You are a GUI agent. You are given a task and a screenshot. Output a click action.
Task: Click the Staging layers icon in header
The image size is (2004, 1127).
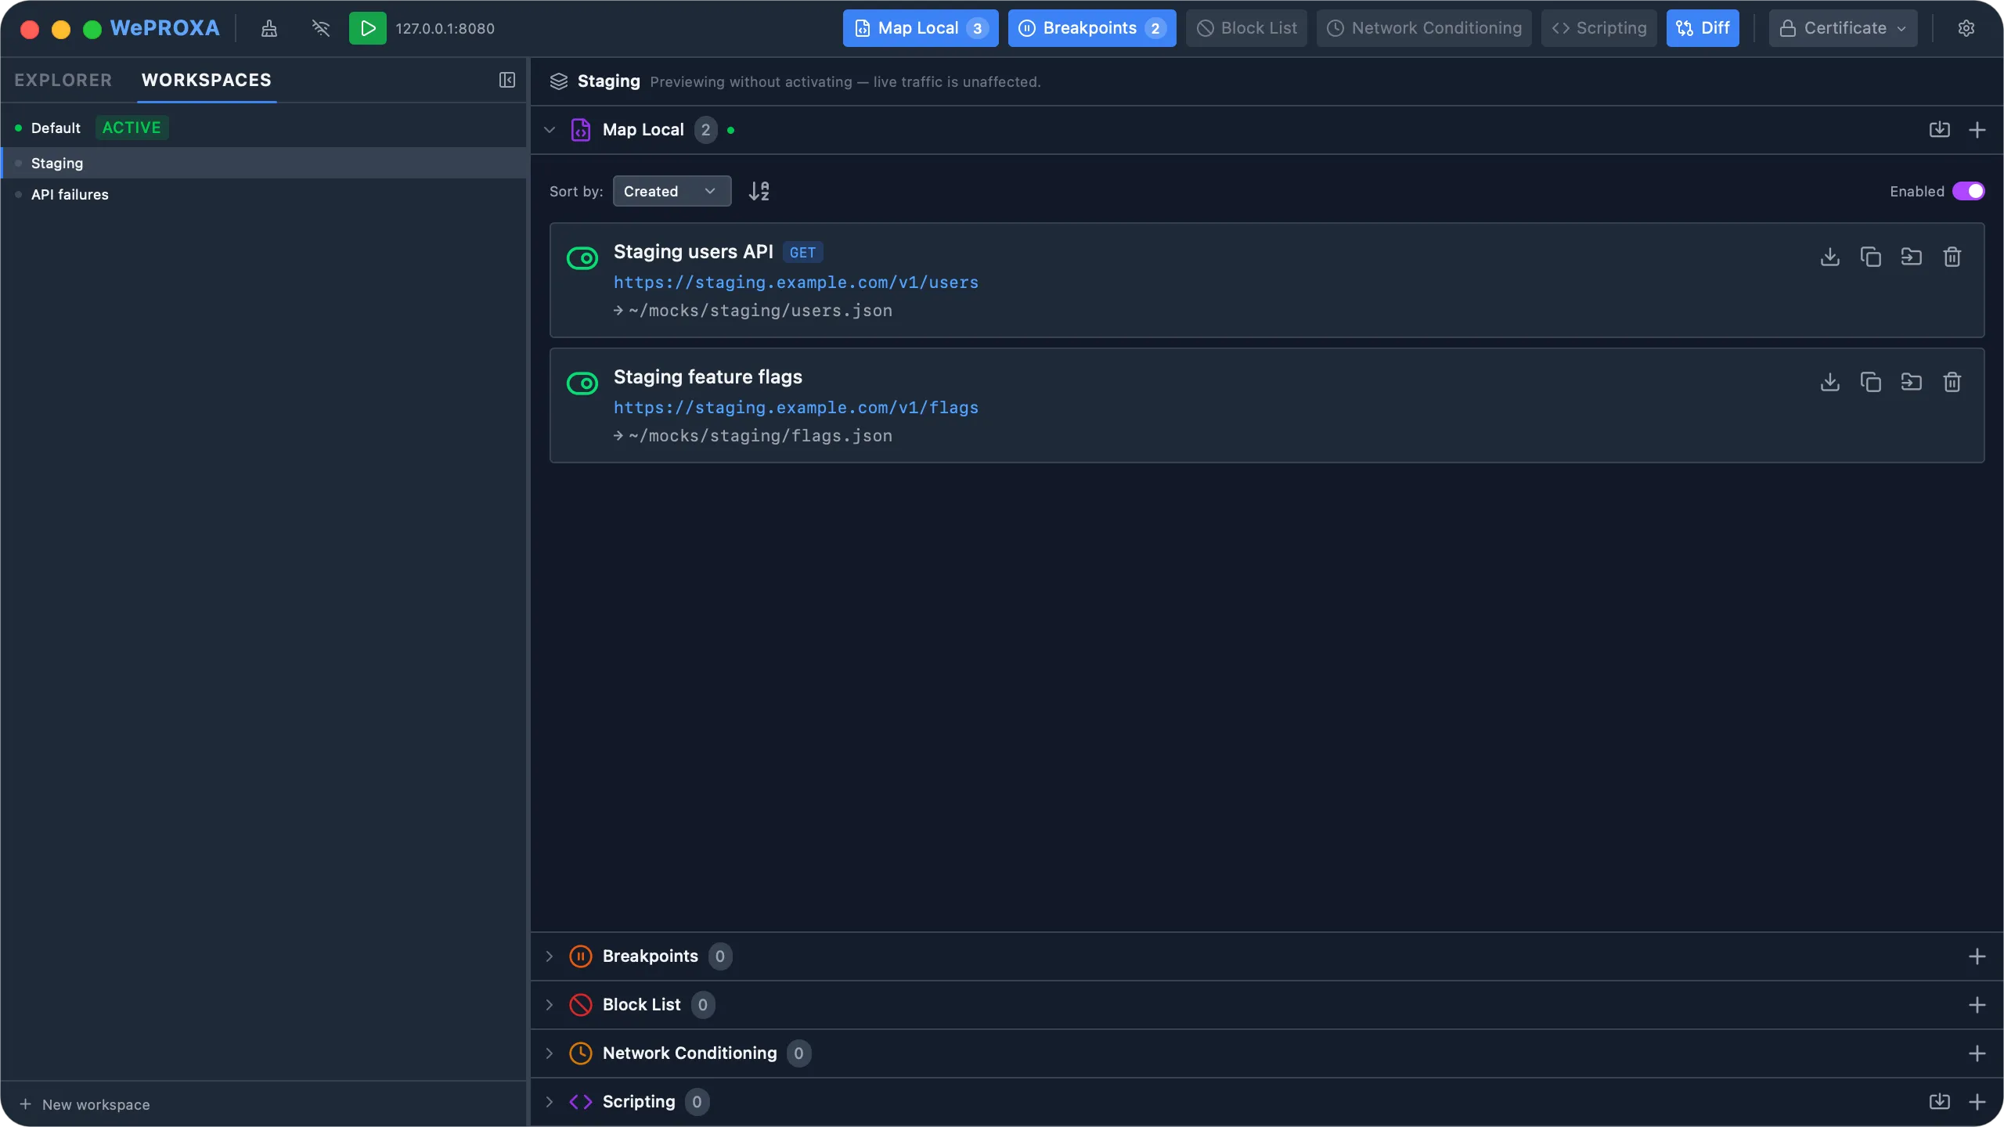(x=558, y=81)
